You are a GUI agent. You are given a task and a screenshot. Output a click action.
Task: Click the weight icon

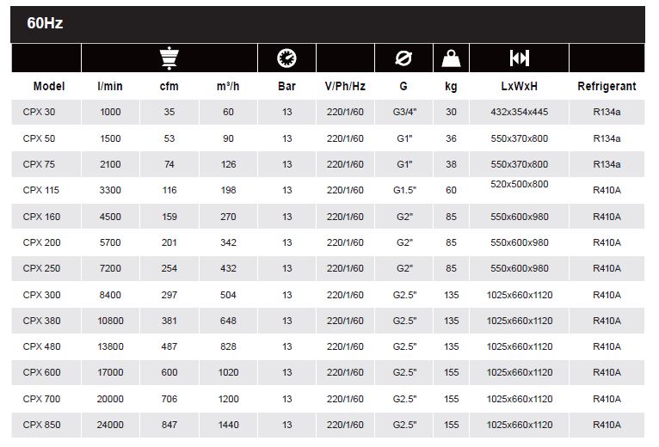[451, 58]
